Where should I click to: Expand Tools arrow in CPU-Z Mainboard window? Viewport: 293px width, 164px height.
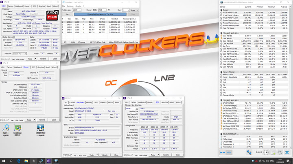97,155
